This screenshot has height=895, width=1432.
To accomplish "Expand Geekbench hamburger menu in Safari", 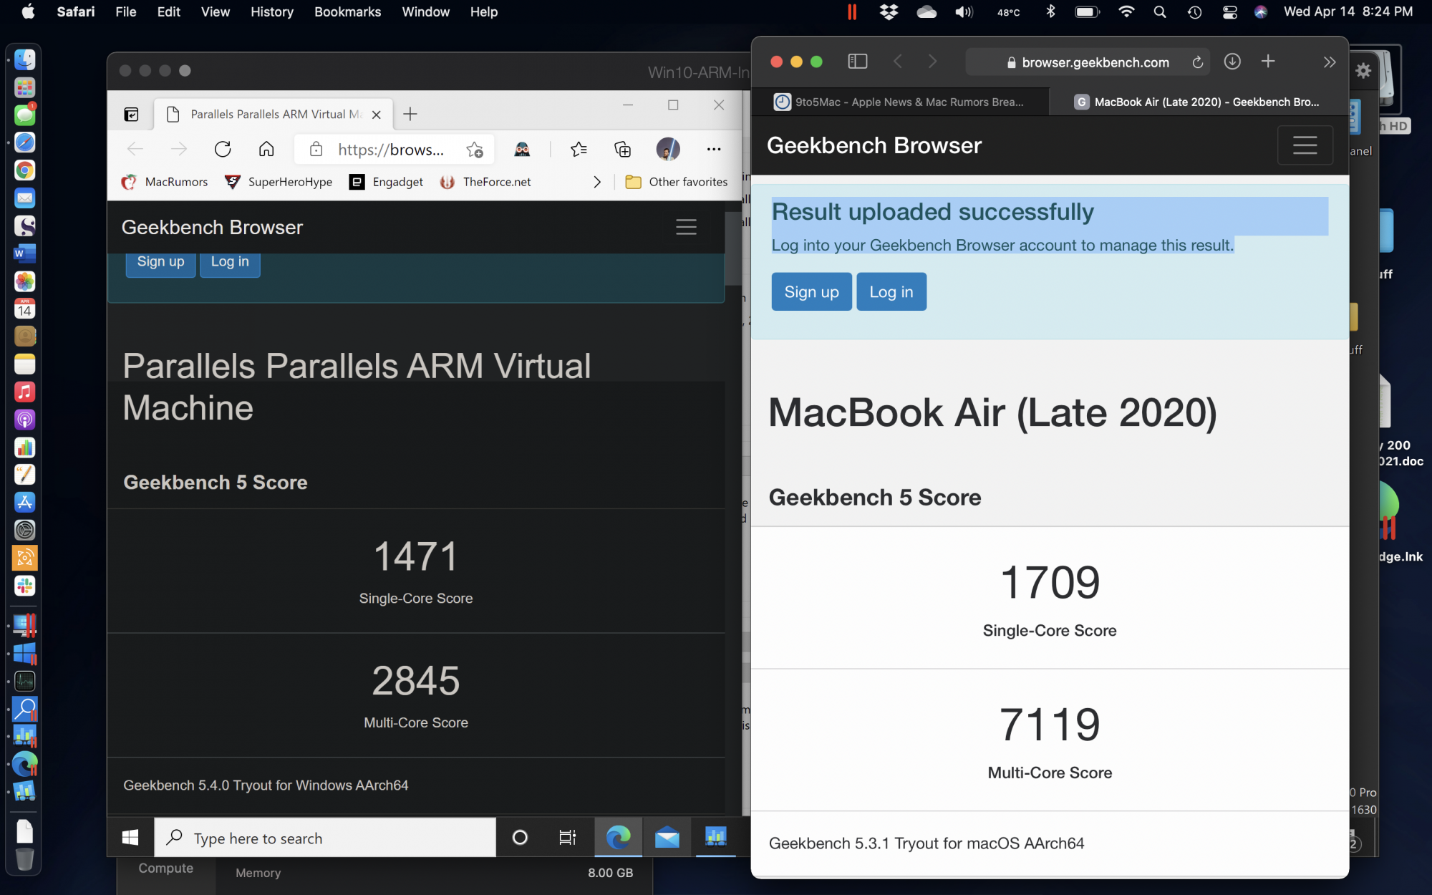I will tap(1305, 145).
